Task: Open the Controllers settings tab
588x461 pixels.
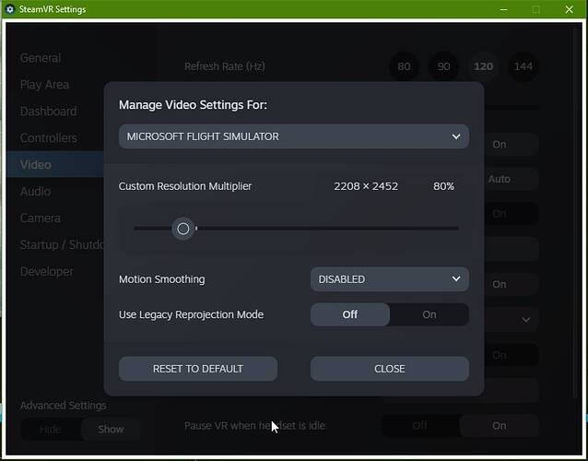Action: pyautogui.click(x=49, y=138)
